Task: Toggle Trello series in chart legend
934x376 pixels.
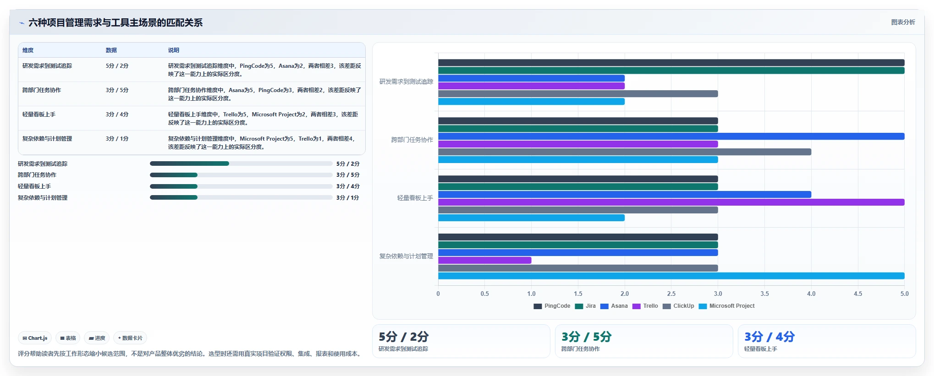Action: 645,306
